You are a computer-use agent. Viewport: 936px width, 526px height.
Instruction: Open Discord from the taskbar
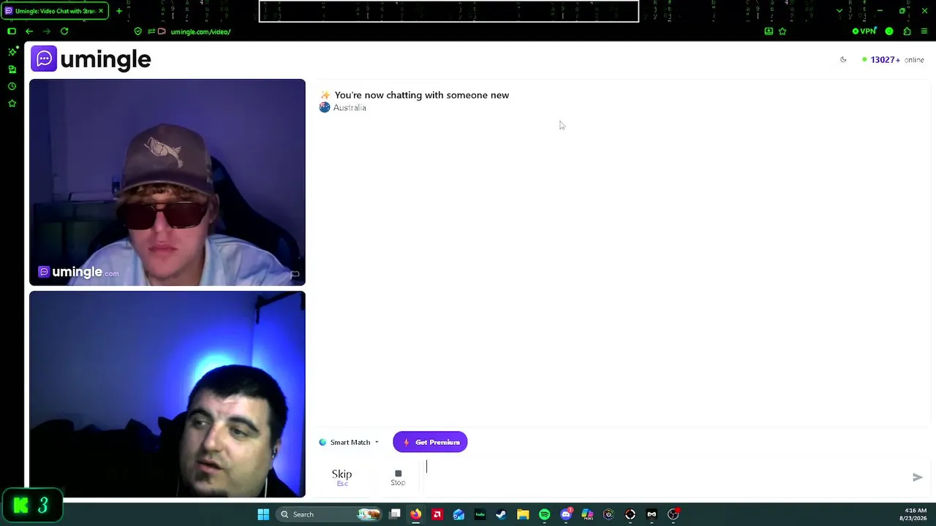pos(566,514)
